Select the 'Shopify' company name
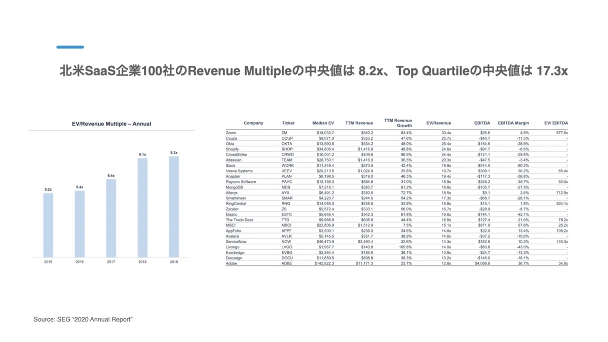Viewport: 608px width, 342px height. coord(233,149)
